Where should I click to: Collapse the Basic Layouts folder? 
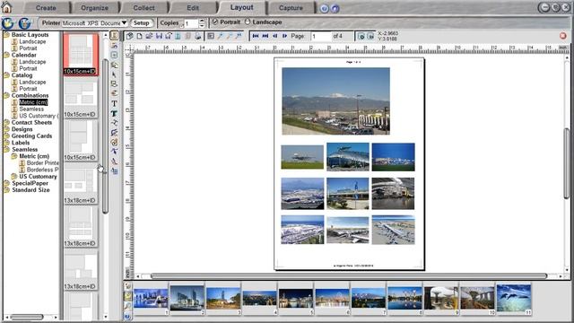point(6,35)
